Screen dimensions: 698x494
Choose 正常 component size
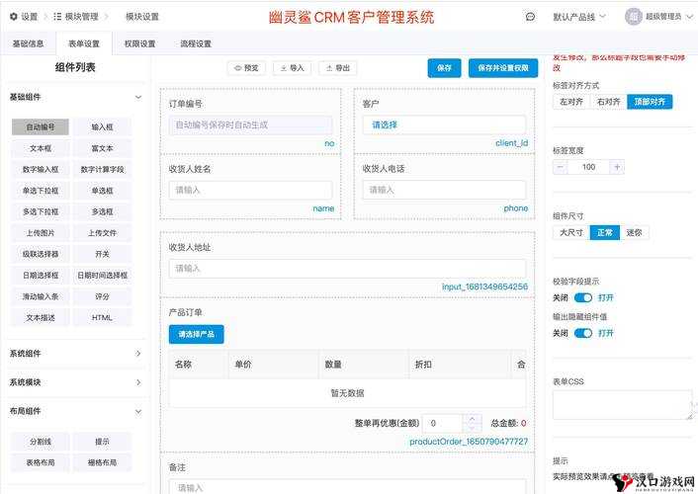604,233
